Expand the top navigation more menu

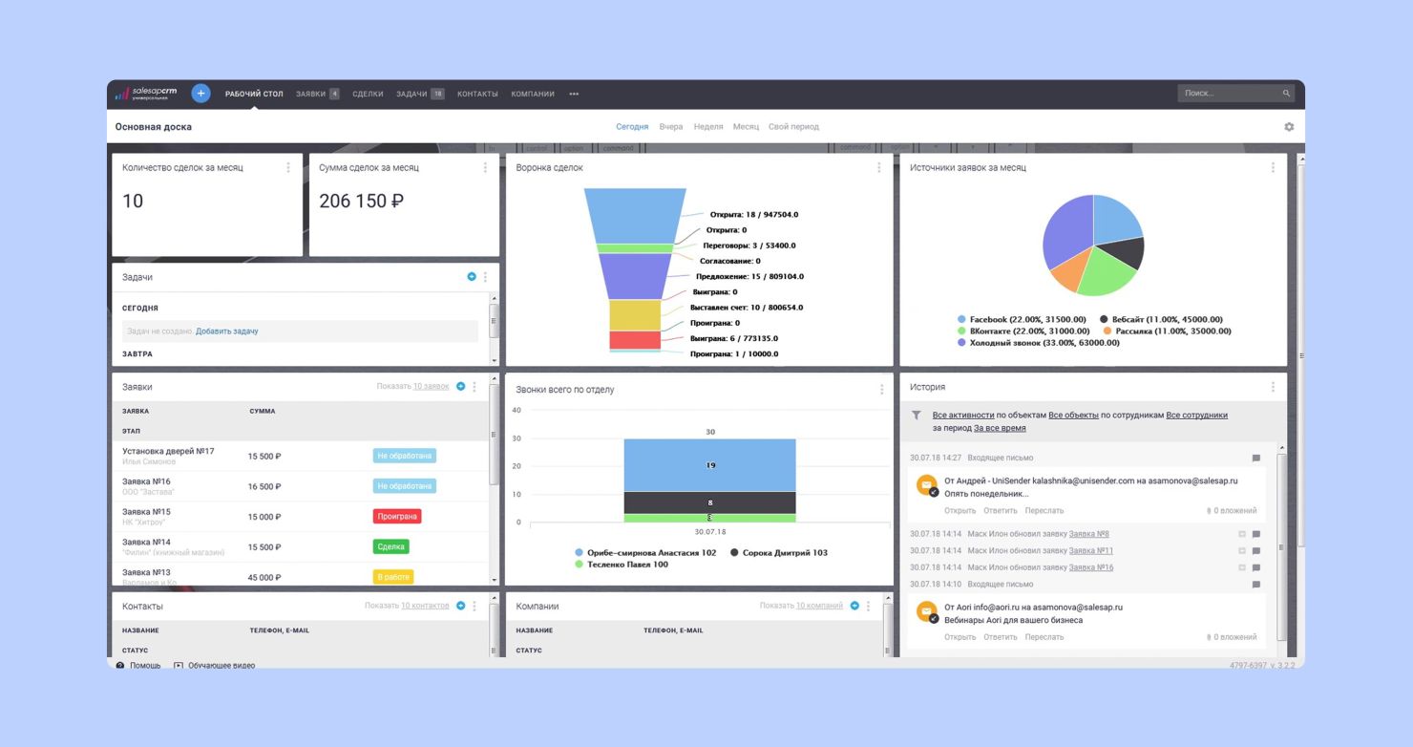tap(574, 94)
